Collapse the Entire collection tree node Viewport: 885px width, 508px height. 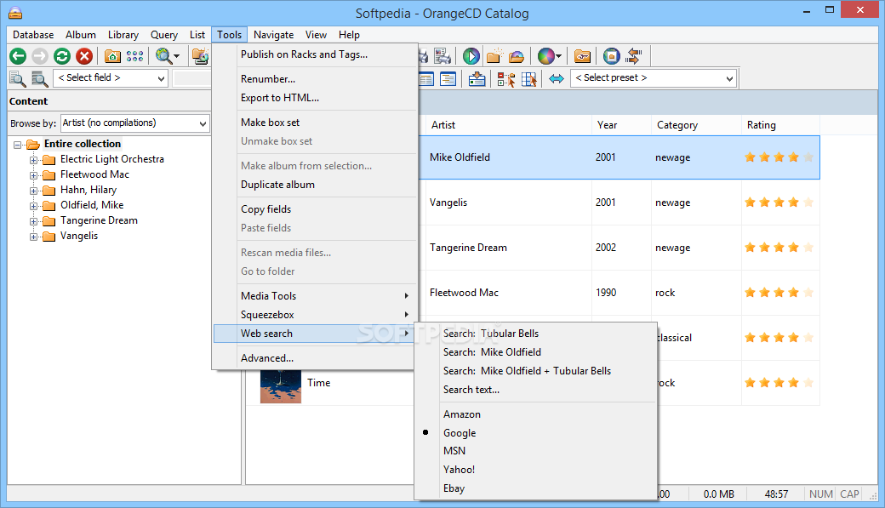pyautogui.click(x=18, y=145)
